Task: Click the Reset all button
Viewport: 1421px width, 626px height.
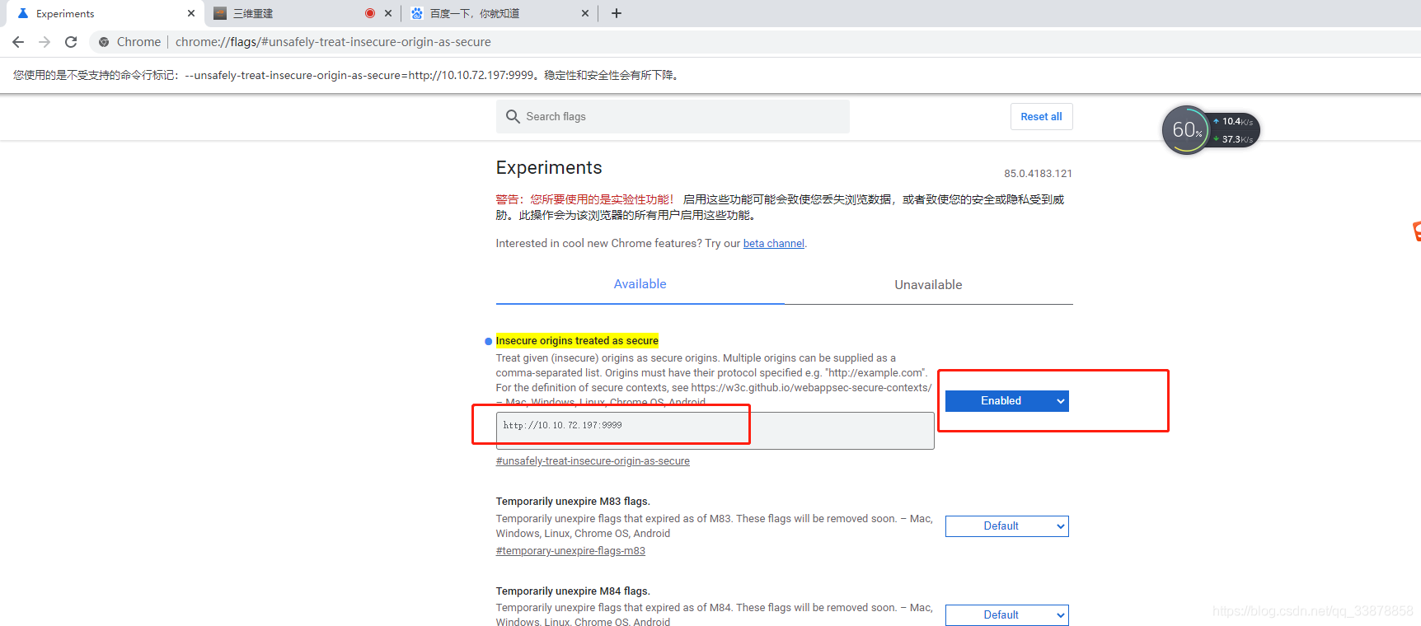Action: (x=1041, y=116)
